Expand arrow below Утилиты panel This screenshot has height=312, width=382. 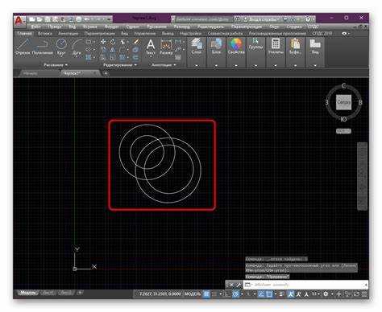pos(276,65)
